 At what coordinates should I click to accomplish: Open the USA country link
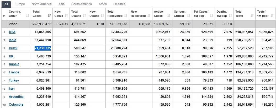pyautogui.click(x=12, y=32)
